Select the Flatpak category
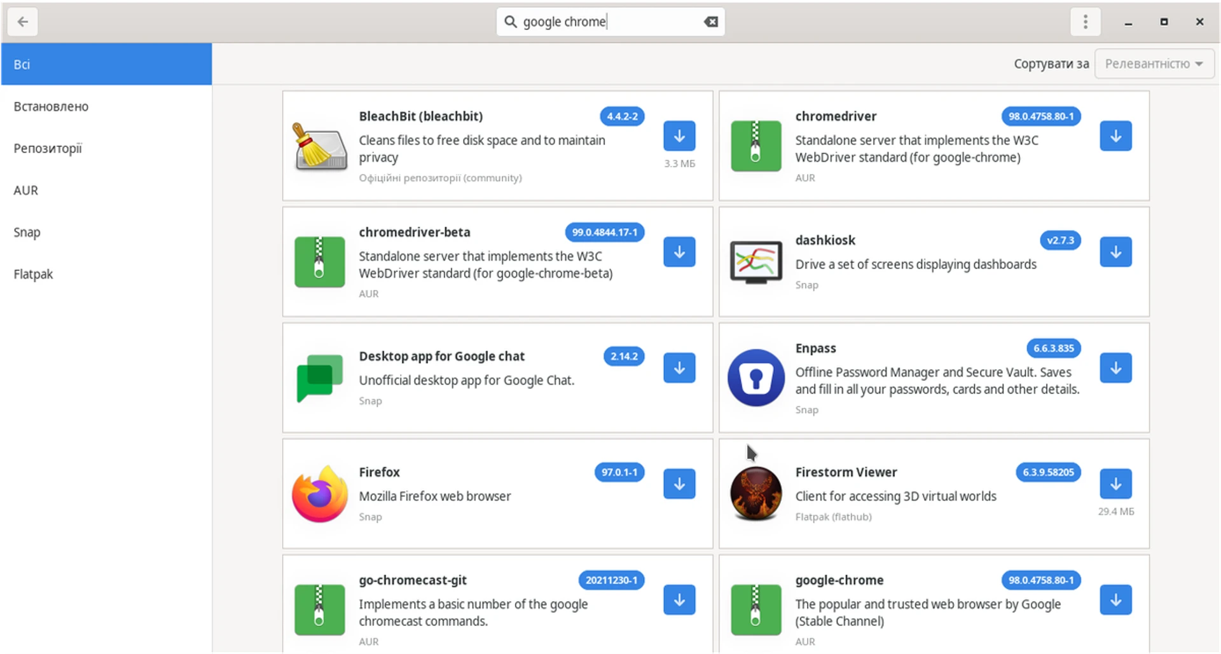Image resolution: width=1221 pixels, height=654 pixels. coord(106,274)
